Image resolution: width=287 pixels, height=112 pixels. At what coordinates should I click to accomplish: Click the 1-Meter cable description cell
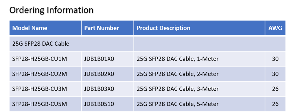(199, 59)
